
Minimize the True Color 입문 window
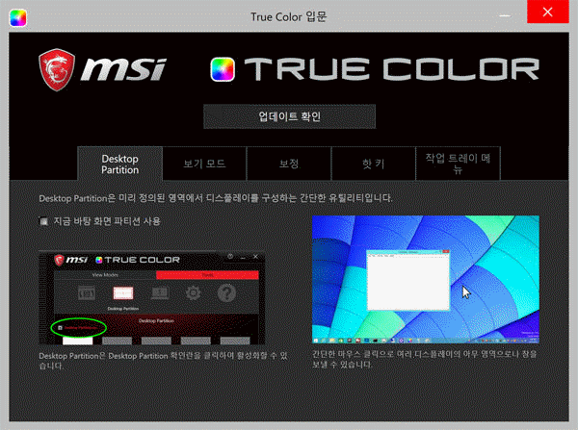click(x=505, y=16)
